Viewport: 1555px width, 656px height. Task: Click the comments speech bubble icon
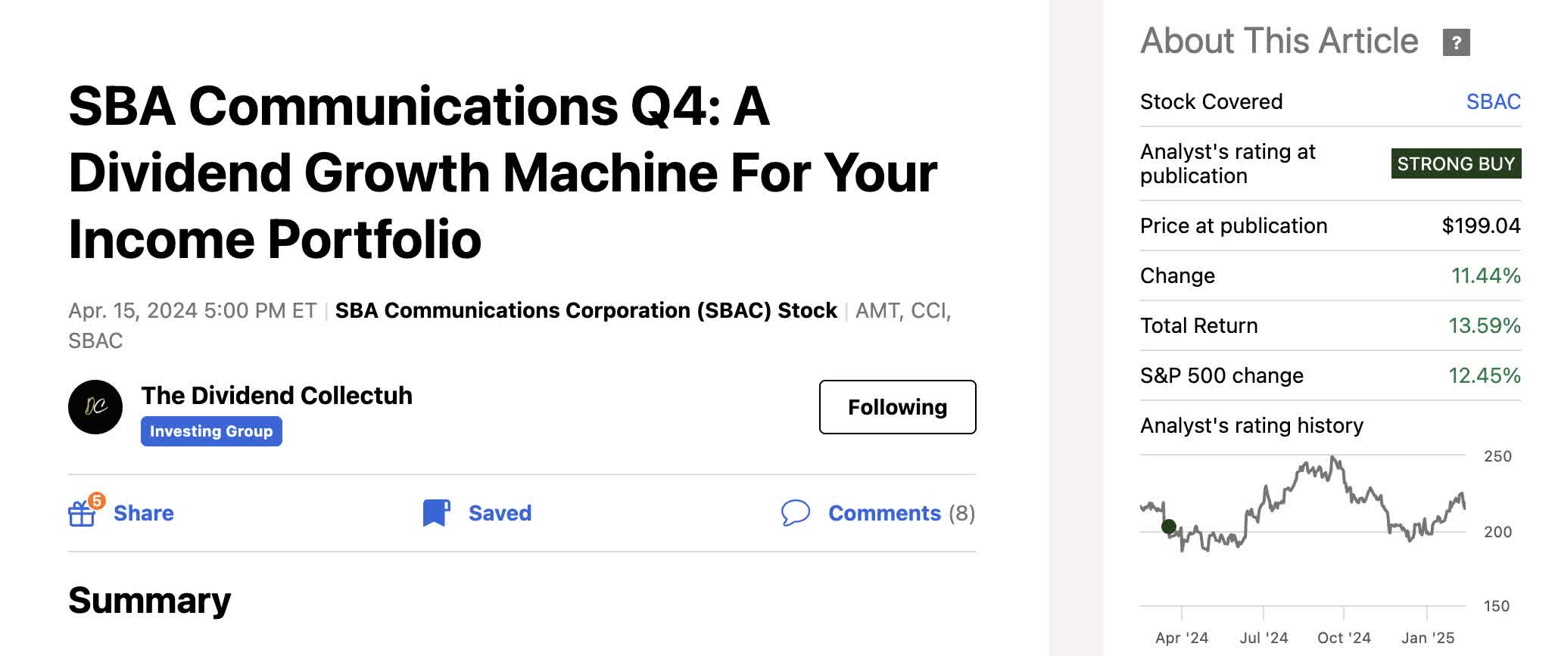[x=795, y=513]
